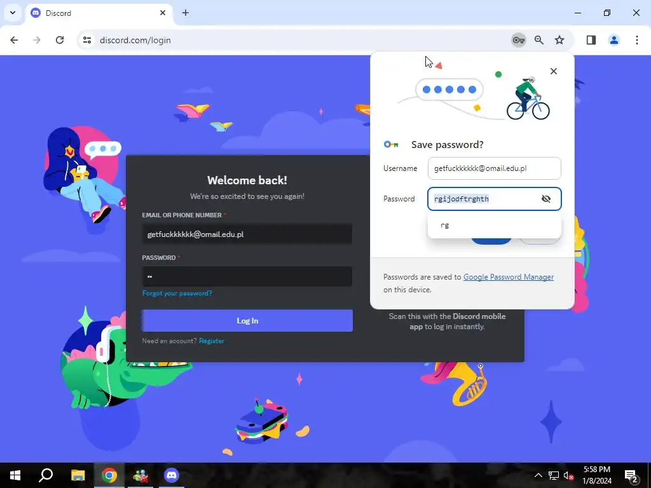Open Chrome's three-dot menu

(x=636, y=40)
